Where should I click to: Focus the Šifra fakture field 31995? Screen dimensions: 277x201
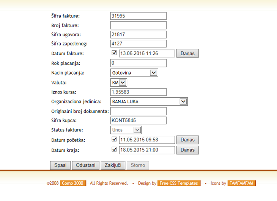(138, 16)
